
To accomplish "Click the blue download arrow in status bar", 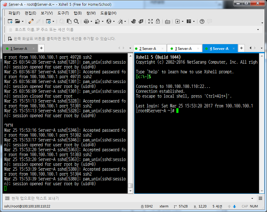I will [x=234, y=207].
